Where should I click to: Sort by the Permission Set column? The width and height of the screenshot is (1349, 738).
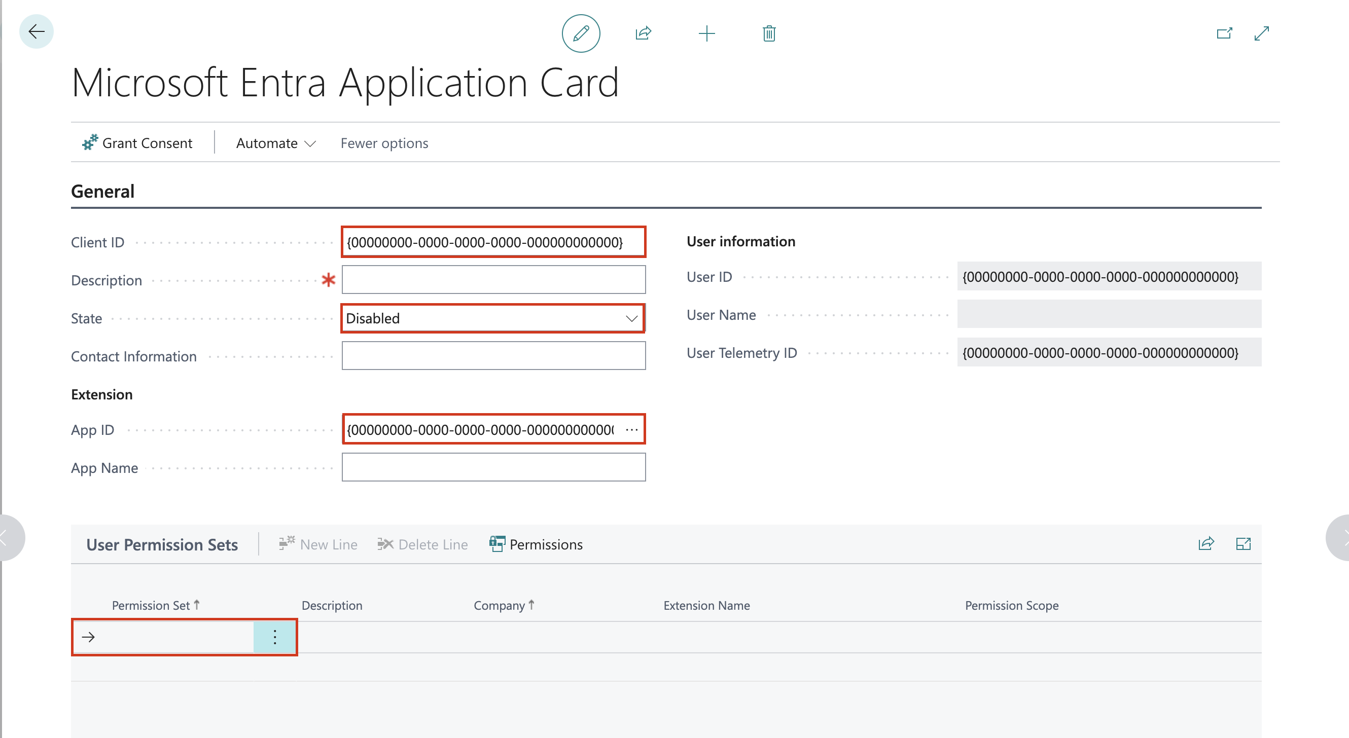(x=155, y=605)
